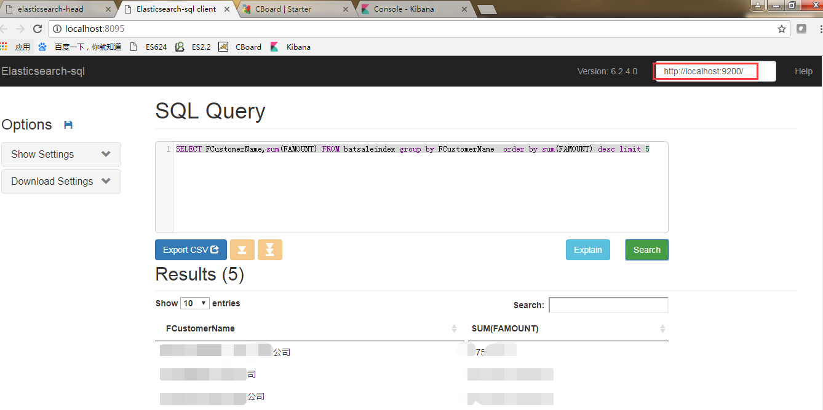Close the Console - Kibana tab
This screenshot has width=823, height=410.
pyautogui.click(x=463, y=9)
